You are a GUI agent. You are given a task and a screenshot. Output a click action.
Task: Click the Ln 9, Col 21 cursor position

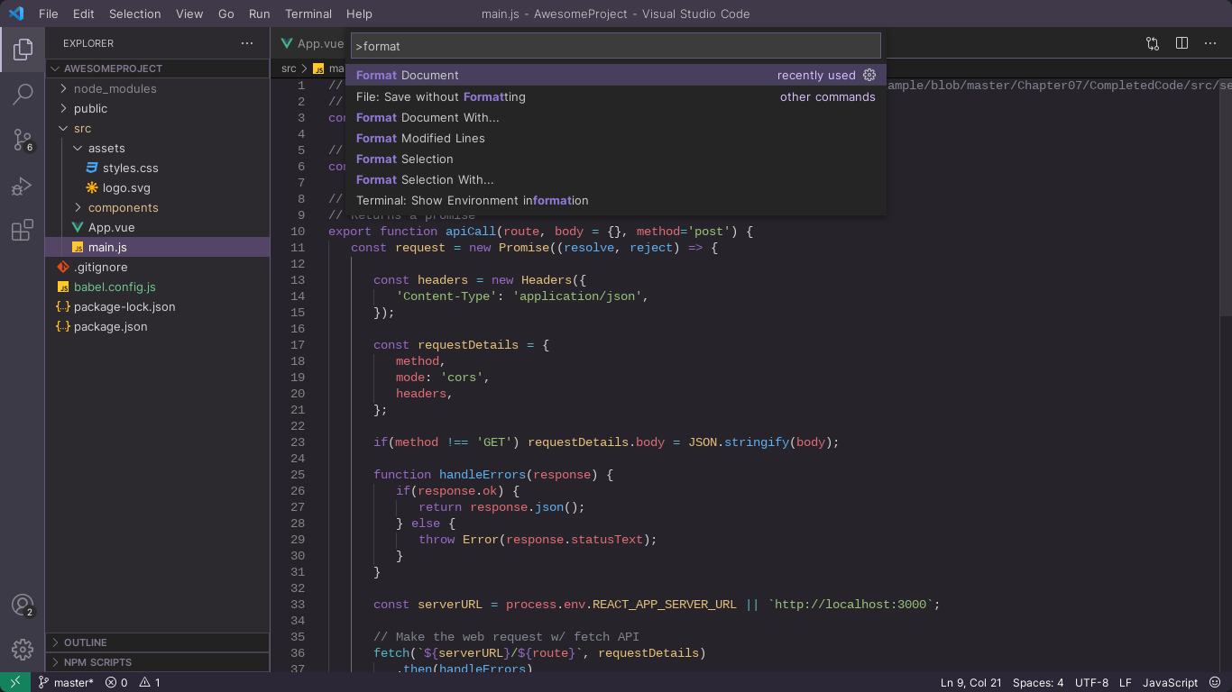(x=971, y=682)
